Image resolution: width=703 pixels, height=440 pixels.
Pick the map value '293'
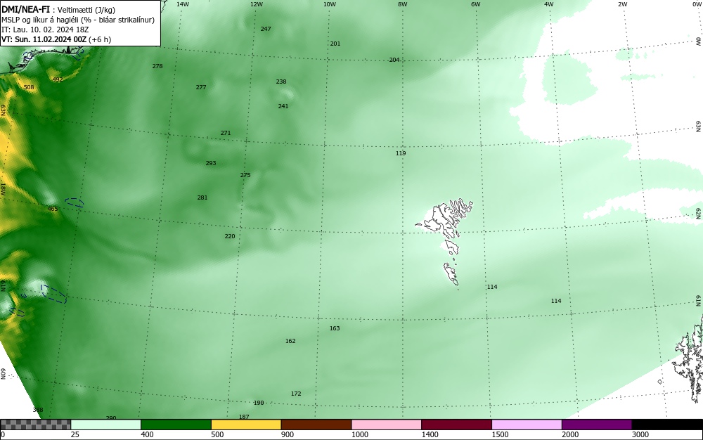(211, 163)
